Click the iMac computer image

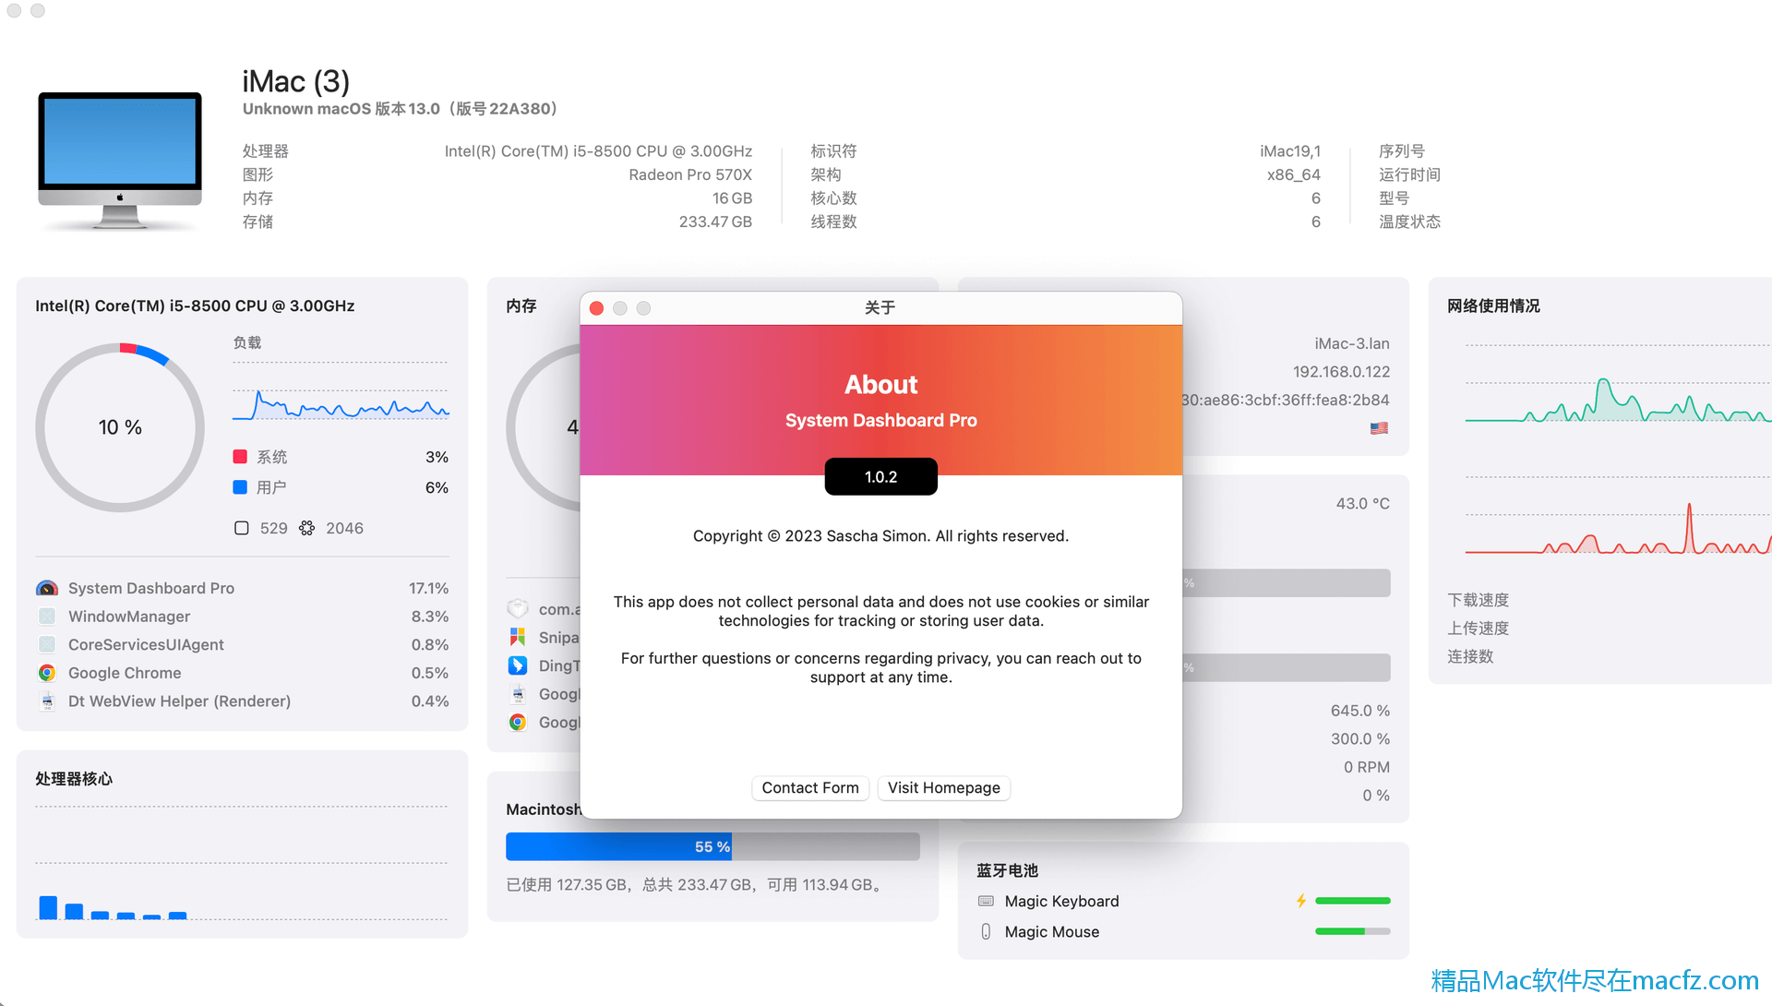(x=120, y=160)
